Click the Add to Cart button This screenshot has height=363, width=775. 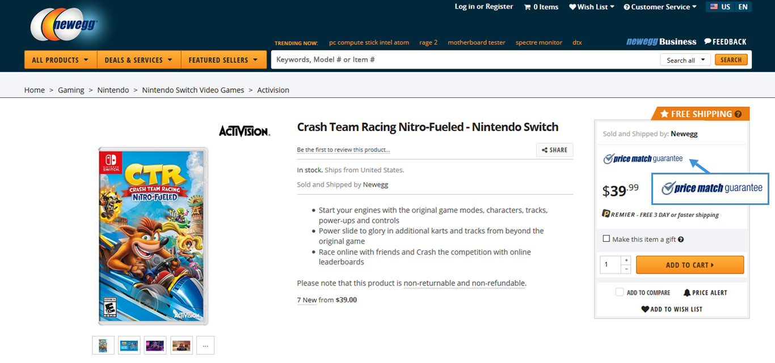pyautogui.click(x=690, y=265)
